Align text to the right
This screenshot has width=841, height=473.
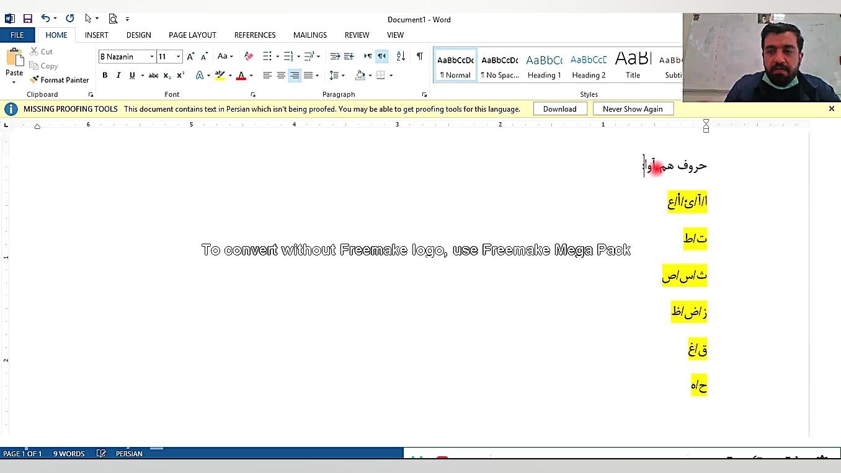tap(295, 76)
